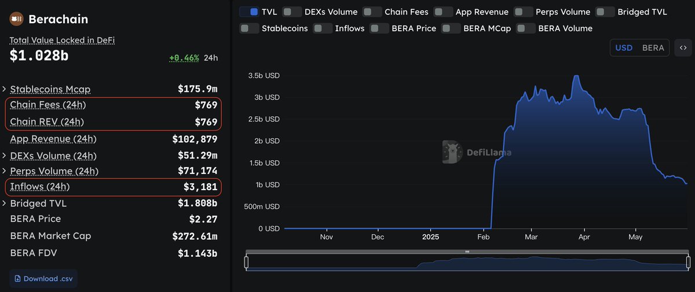Click the top grip of the range selector

[467, 252]
